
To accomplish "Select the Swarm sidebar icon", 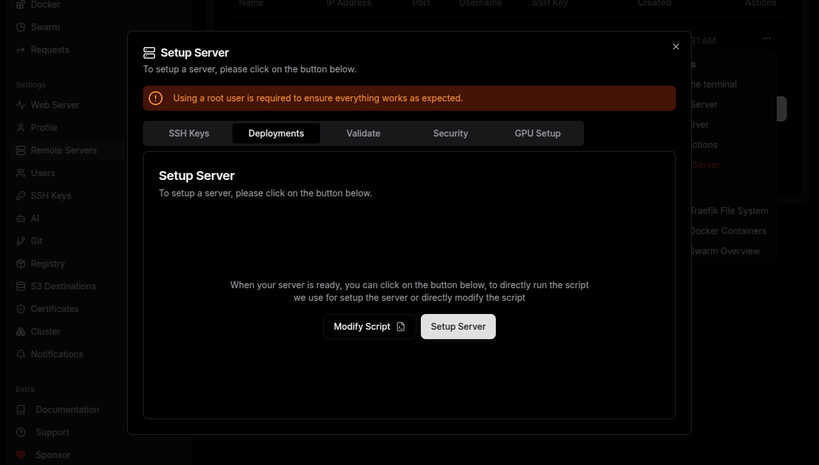I will point(20,26).
